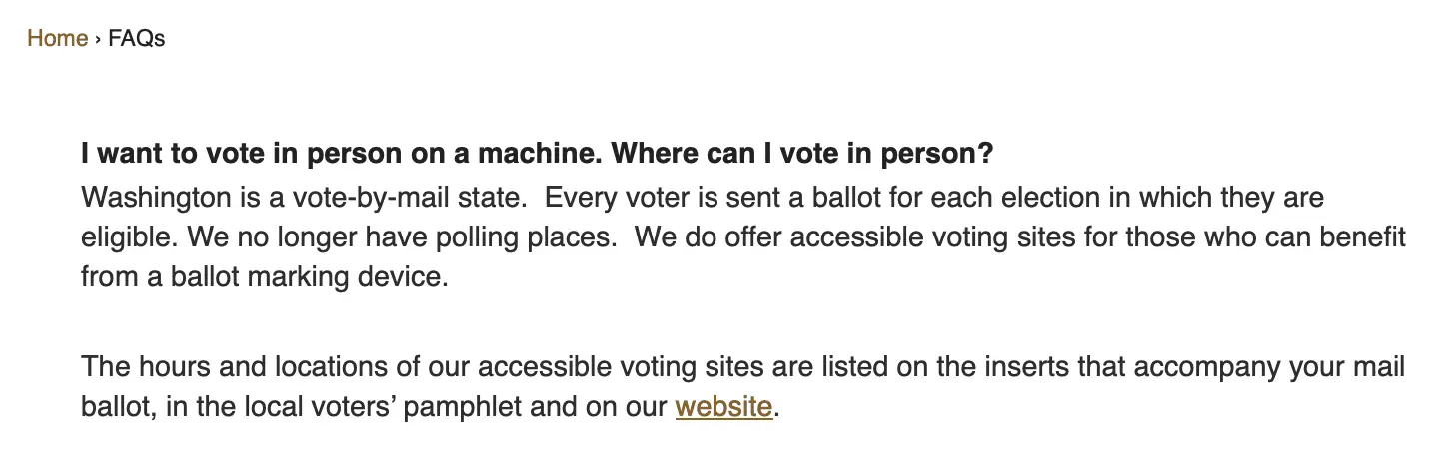Open the website link for voting sites

point(723,407)
